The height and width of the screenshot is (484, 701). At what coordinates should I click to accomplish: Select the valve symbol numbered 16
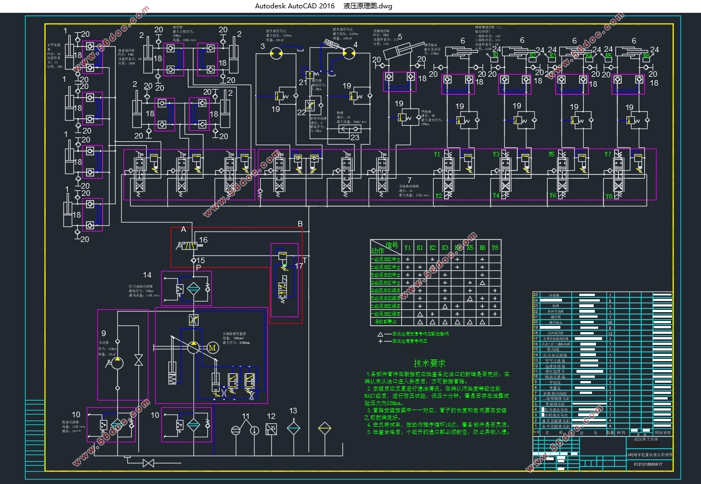click(x=190, y=245)
